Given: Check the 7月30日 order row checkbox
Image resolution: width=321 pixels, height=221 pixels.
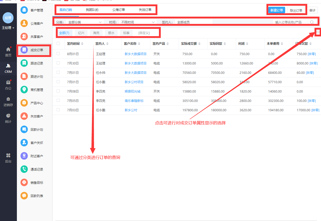Looking at the screenshot, I should [x=58, y=63].
